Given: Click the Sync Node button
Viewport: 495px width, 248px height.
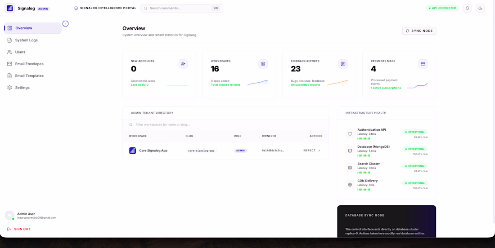Looking at the screenshot, I should coord(419,31).
